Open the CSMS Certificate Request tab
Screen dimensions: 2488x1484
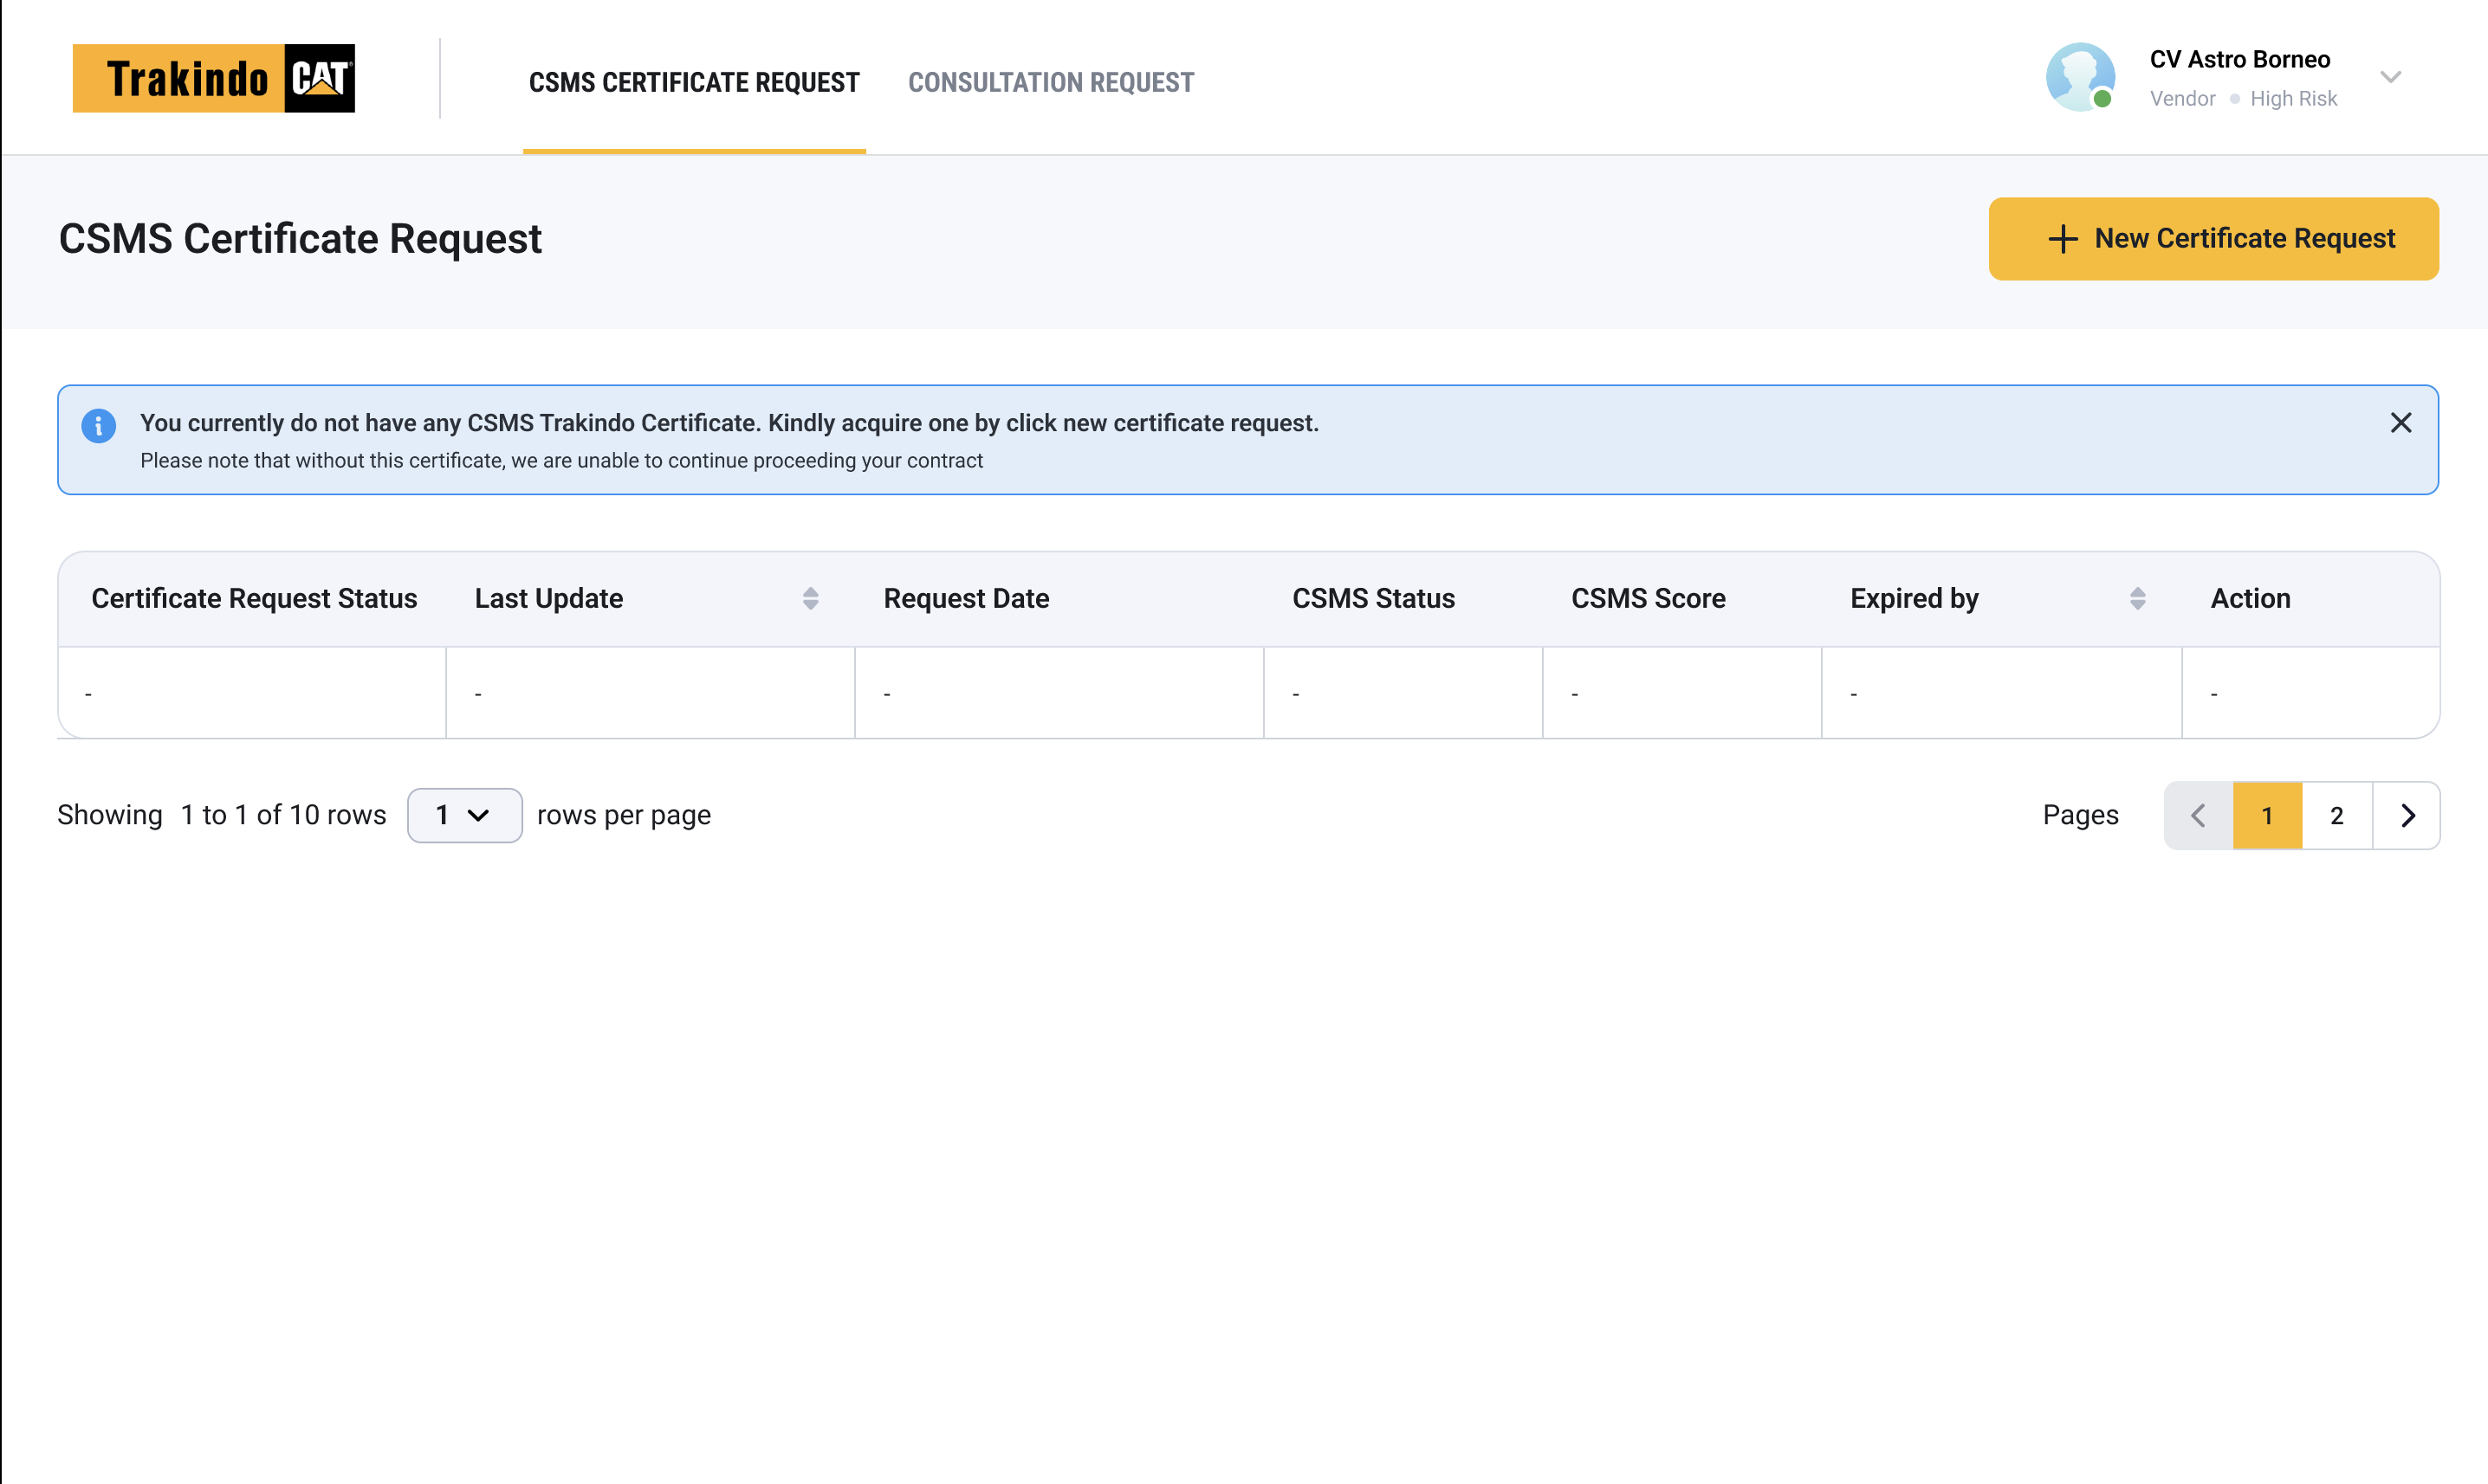click(694, 82)
